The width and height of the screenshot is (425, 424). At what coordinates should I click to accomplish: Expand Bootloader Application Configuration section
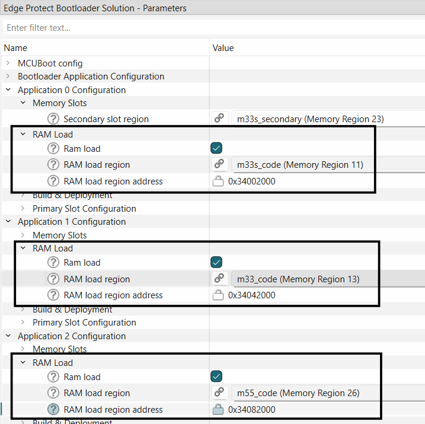[8, 76]
